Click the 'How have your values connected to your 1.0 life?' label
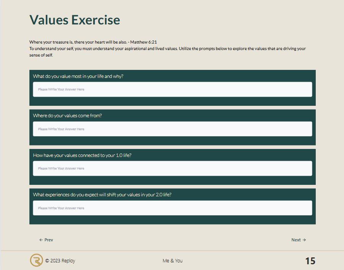This screenshot has width=344, height=270. pos(82,155)
